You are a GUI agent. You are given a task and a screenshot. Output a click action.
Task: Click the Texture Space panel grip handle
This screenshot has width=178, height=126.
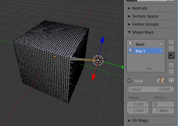(172, 17)
